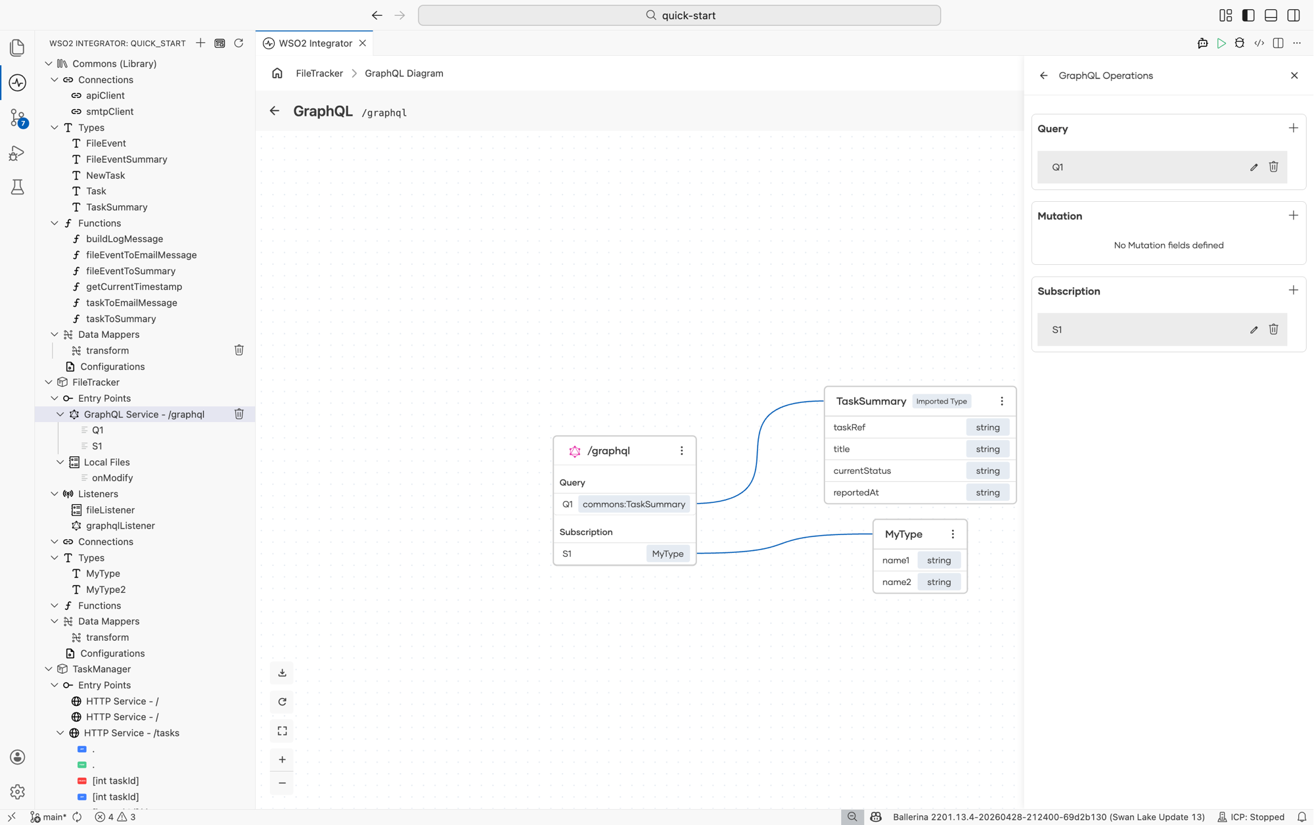Collapse the Listeners section
1314x825 pixels.
[55, 494]
